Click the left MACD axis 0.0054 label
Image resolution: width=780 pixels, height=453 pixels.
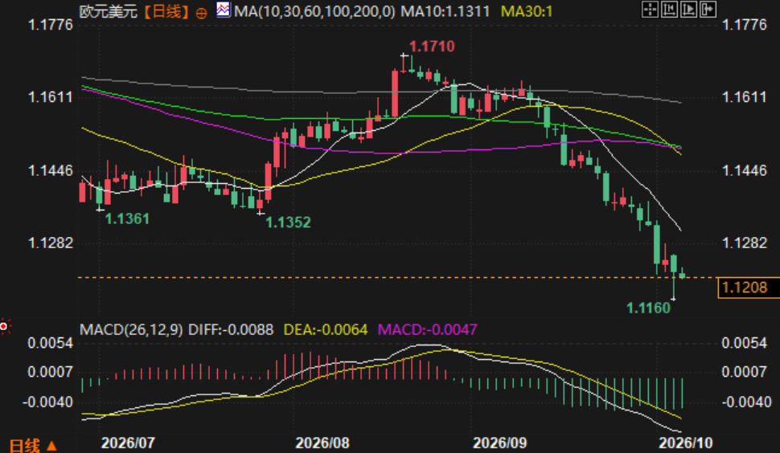click(50, 343)
